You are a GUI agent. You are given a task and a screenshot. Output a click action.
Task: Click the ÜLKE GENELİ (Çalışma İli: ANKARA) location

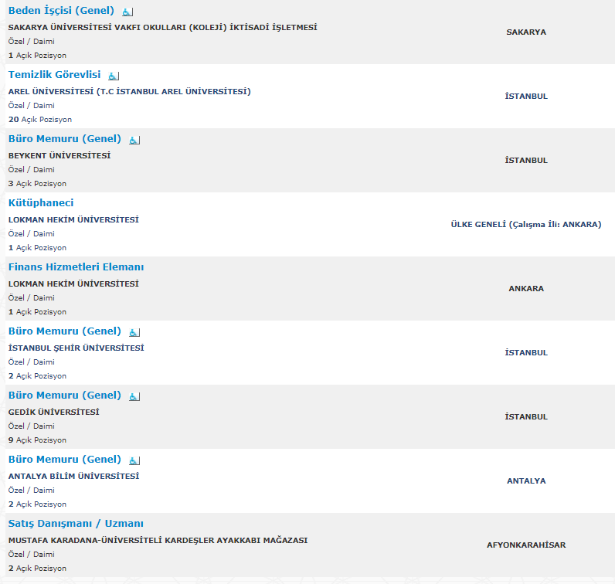click(526, 224)
